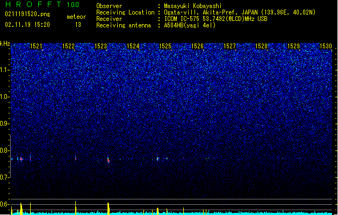Click the 0.7 kHz frequency label

pyautogui.click(x=4, y=177)
